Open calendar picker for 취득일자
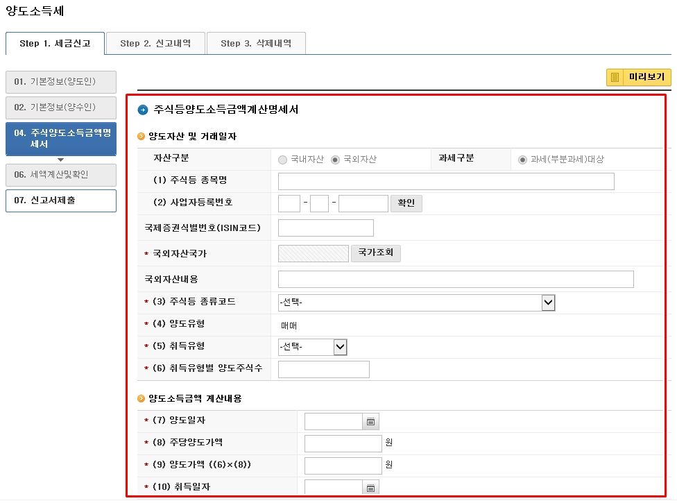This screenshot has width=677, height=503. (370, 488)
